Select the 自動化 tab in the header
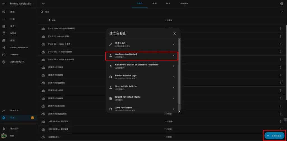 click(139, 4)
